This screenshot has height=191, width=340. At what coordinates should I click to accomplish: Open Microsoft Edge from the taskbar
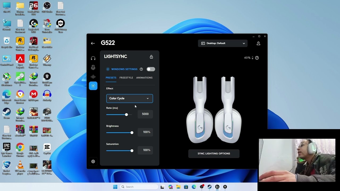(x=194, y=187)
